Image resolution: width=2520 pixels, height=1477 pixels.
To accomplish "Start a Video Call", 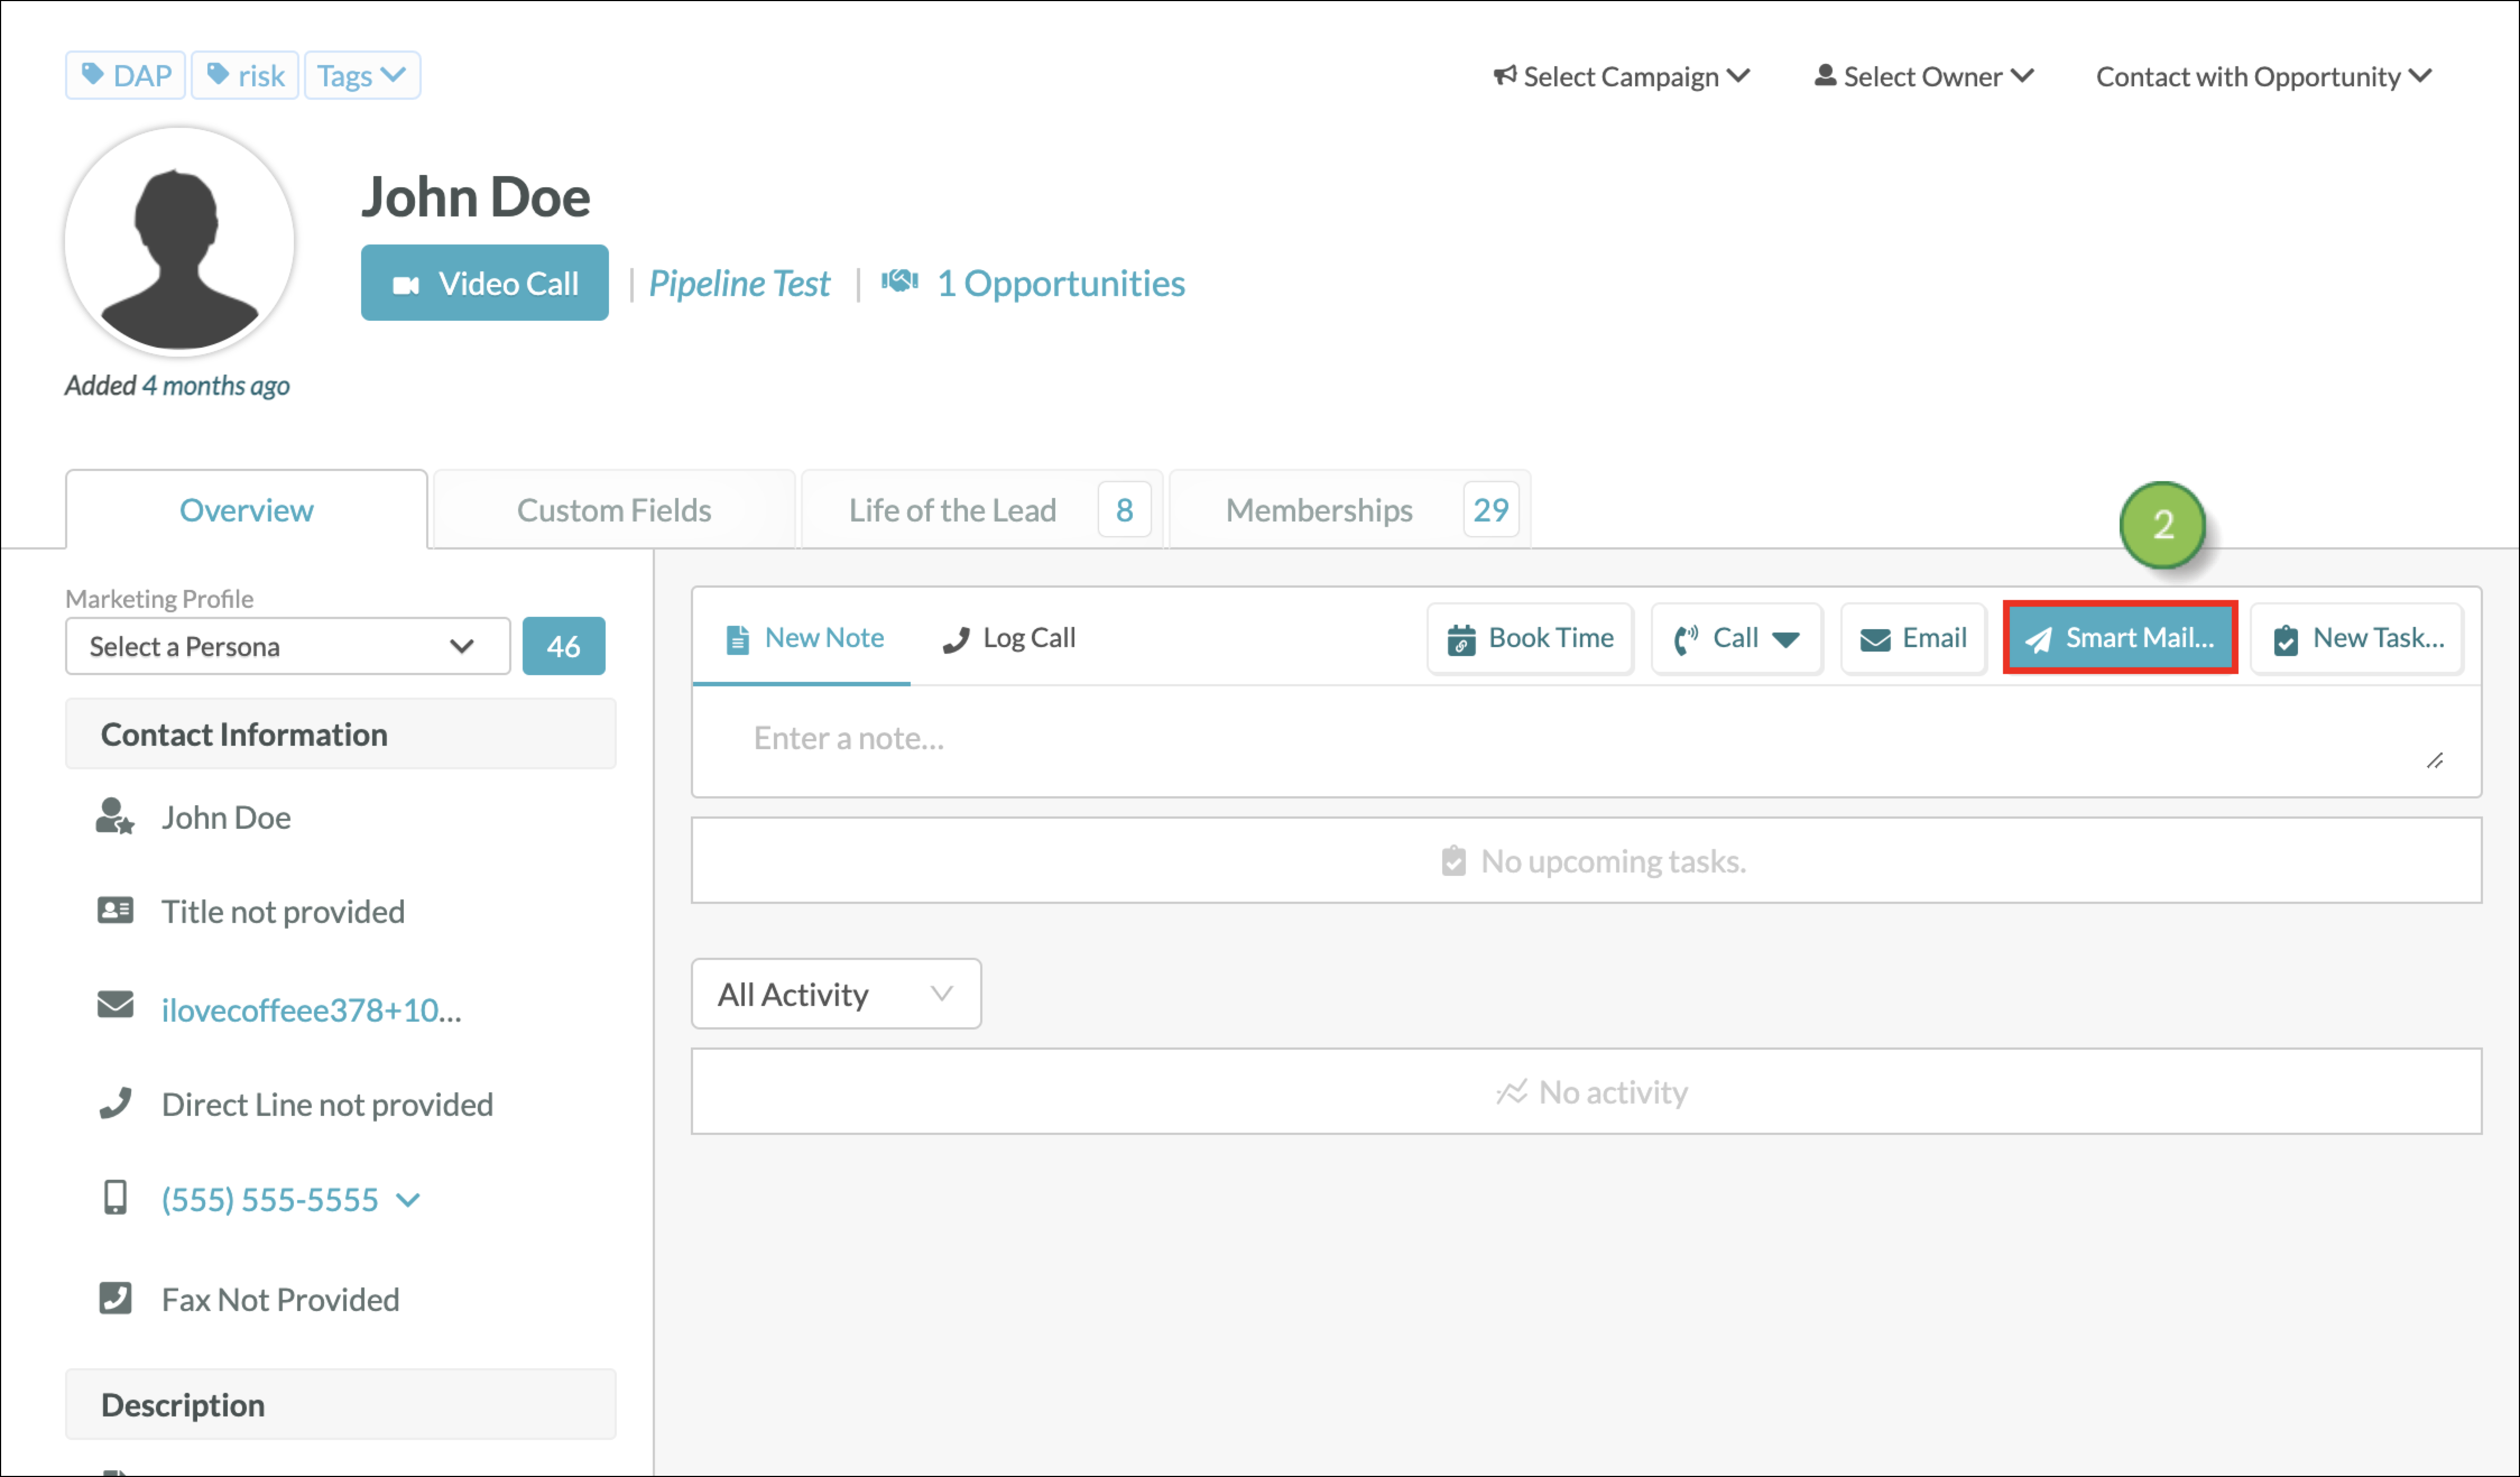I will (484, 283).
